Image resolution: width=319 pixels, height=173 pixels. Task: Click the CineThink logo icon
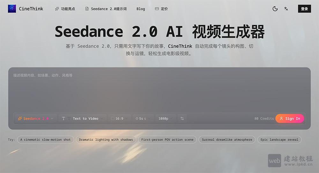pyautogui.click(x=12, y=9)
